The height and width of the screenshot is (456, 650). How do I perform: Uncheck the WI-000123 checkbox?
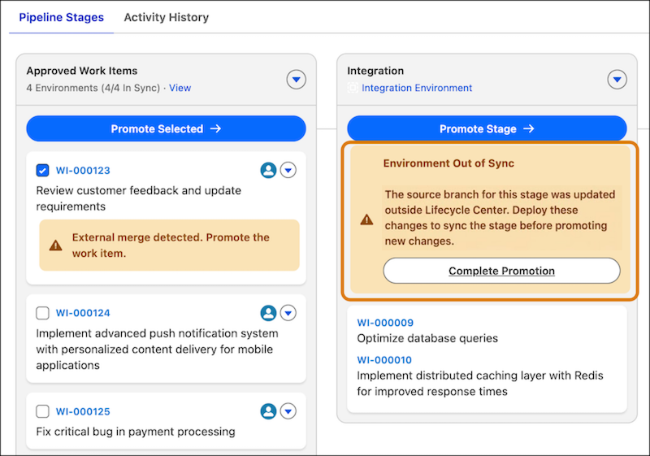point(42,171)
